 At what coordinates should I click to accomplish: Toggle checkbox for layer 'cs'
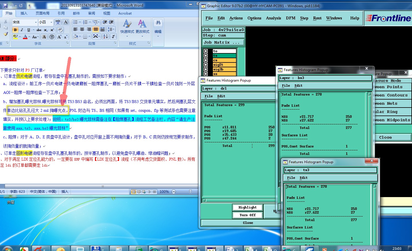coord(205,60)
